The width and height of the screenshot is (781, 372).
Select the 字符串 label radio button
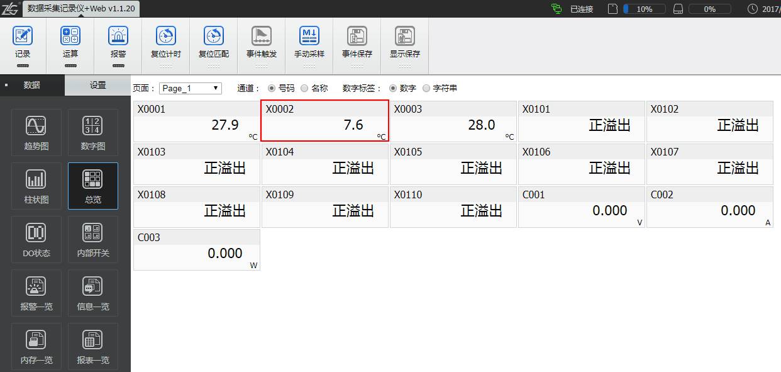tap(426, 88)
